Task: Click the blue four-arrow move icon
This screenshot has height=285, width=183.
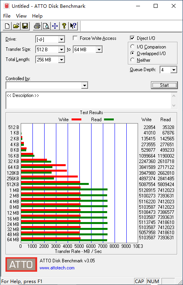Action: tap(55, 26)
